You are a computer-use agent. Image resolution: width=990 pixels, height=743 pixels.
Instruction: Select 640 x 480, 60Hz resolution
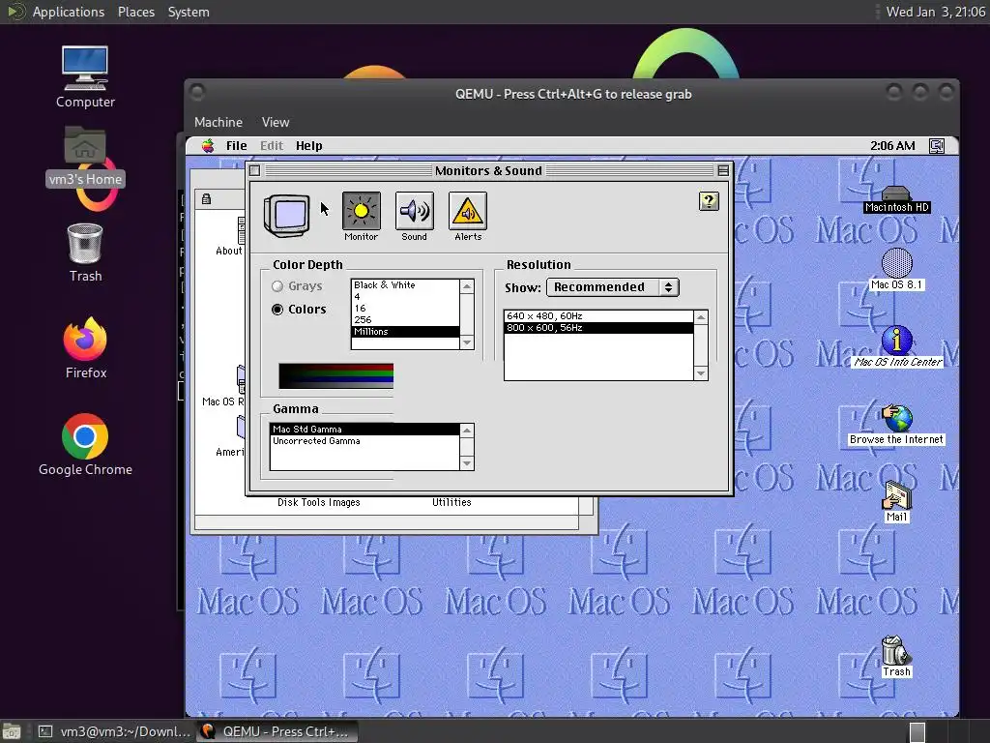point(598,316)
